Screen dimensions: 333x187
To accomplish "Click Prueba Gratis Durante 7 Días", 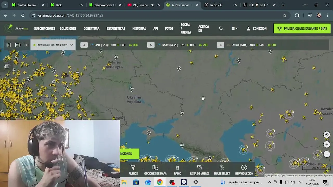I will pos(302,29).
